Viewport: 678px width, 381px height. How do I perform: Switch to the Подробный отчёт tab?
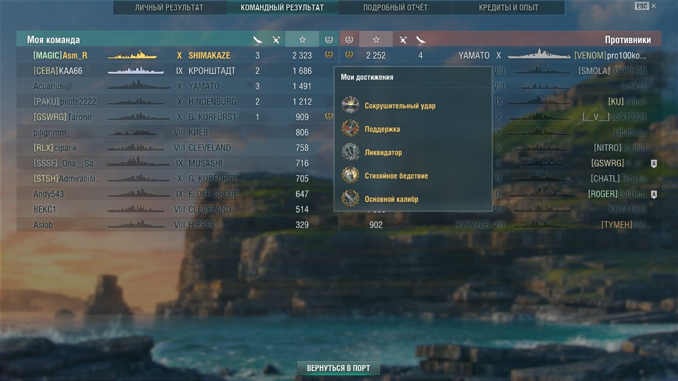tap(395, 7)
